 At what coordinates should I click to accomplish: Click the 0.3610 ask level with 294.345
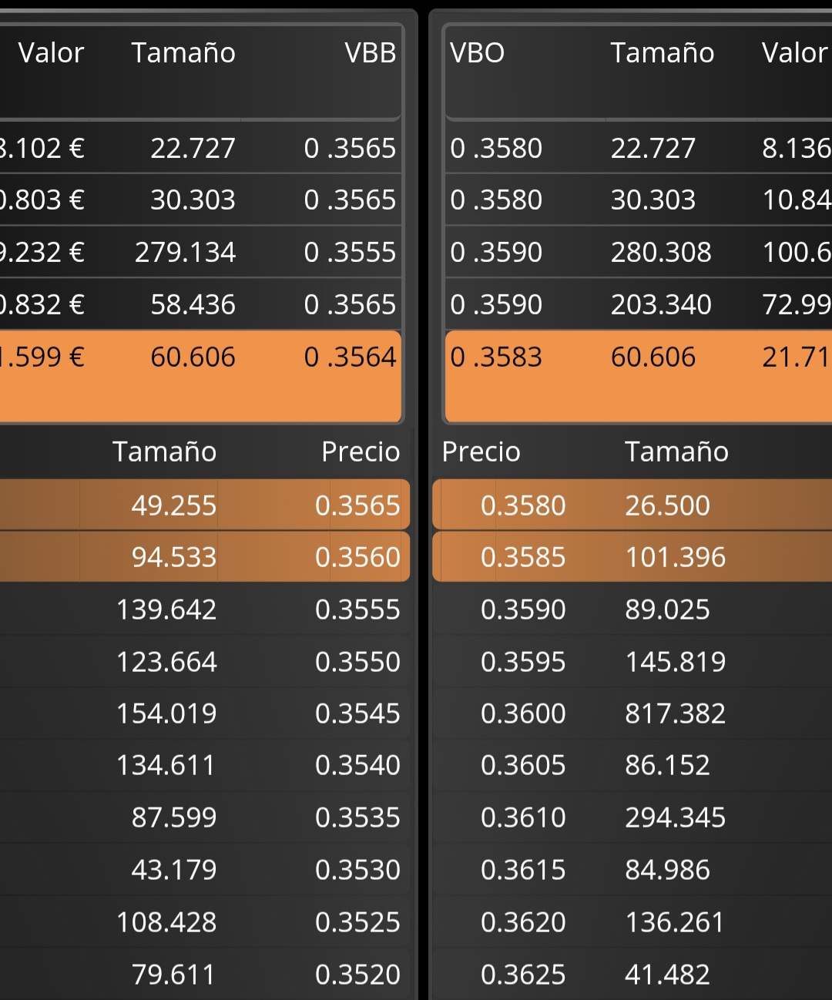(632, 817)
